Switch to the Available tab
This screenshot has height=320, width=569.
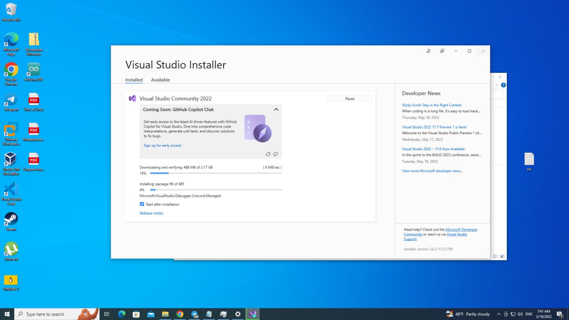160,80
